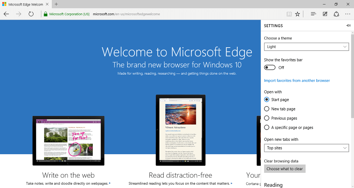Toggle Show the favorites bar switch
The image size is (354, 188).
tap(270, 68)
